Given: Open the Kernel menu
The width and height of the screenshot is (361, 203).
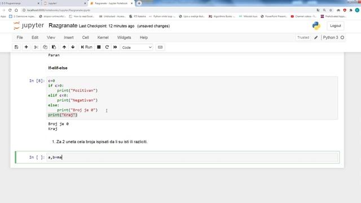Looking at the screenshot, I should [103, 38].
